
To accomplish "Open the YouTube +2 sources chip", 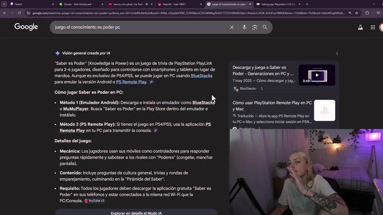I will (94, 201).
